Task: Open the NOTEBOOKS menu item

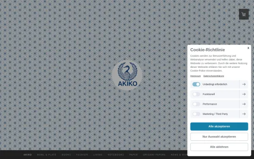Action: coord(116,155)
